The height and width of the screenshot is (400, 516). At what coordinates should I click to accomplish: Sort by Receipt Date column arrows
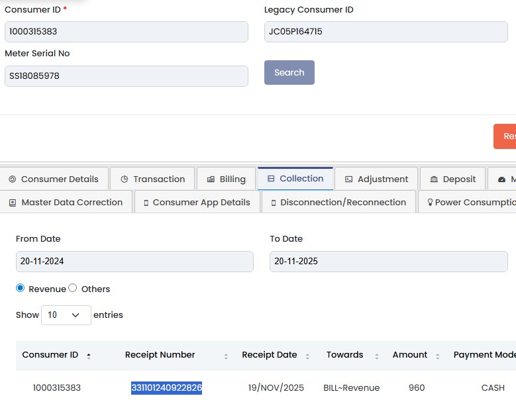(x=307, y=356)
